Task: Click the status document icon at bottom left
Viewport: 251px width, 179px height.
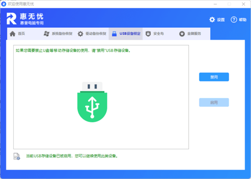Action: pos(16,156)
